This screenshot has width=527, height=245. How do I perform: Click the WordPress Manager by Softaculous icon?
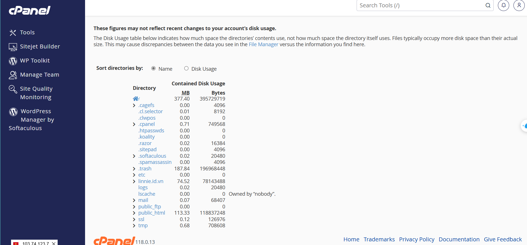[13, 112]
